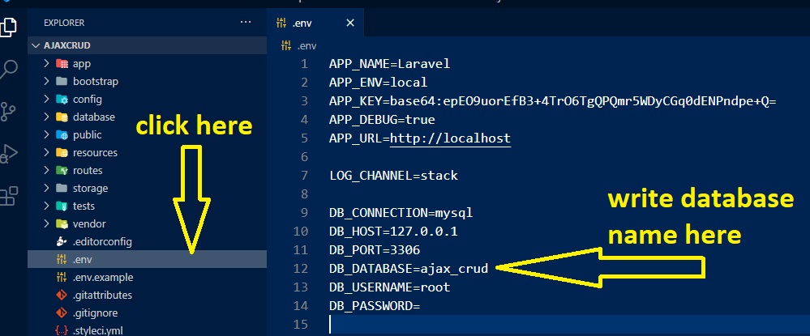Place cursor on DB_DATABASE=ajax_crud line

[x=408, y=269]
